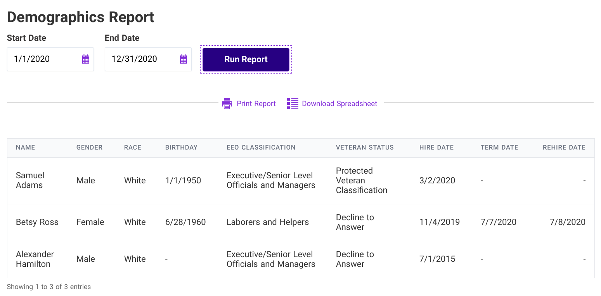
Task: Click the printer icon beside Print Report
Action: coord(227,103)
